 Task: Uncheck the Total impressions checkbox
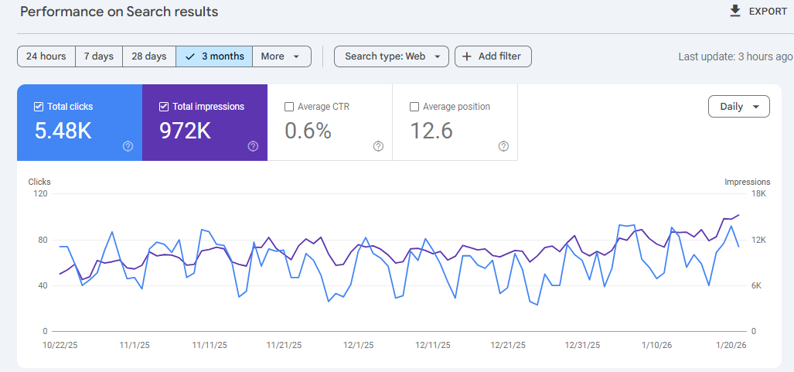(164, 107)
